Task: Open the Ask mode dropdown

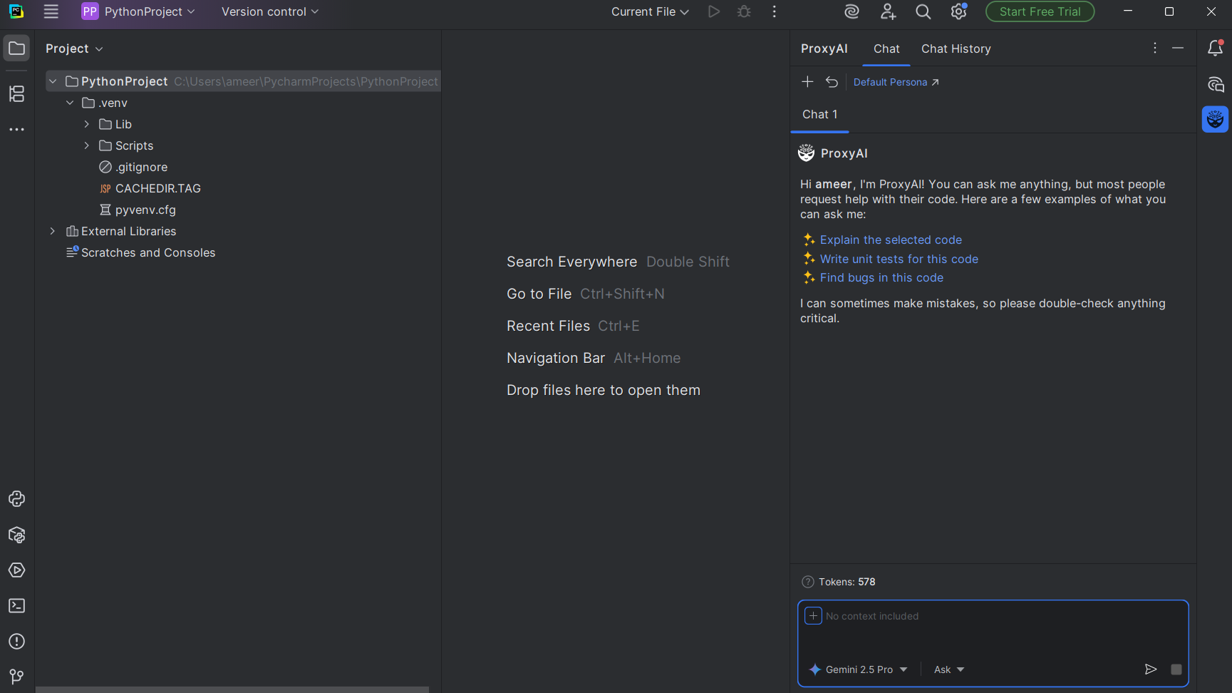Action: [949, 669]
